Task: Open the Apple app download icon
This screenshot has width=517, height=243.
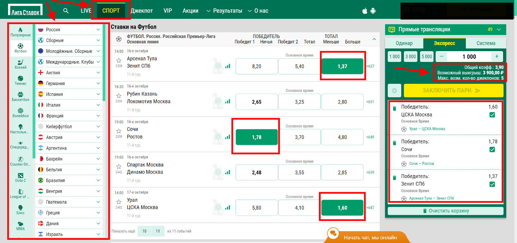Action: click(365, 11)
